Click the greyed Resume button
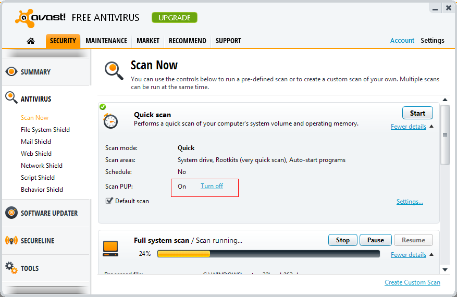 (413, 240)
